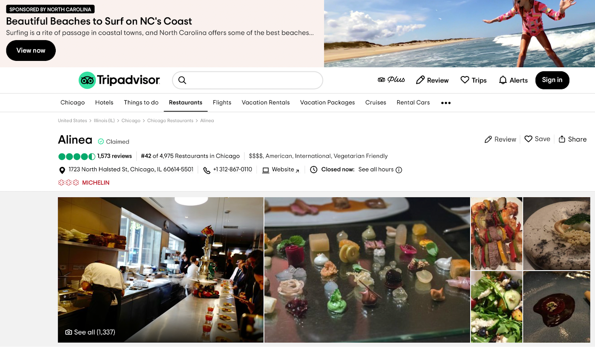Click the Review pencil icon in header
Screen dimensions: 595x347
click(420, 80)
